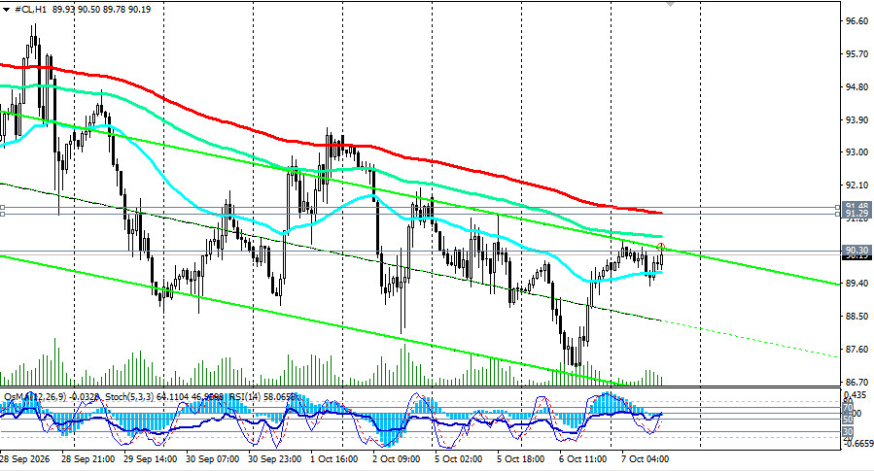Click the 87.60 price axis label
This screenshot has height=471, width=874.
point(857,349)
